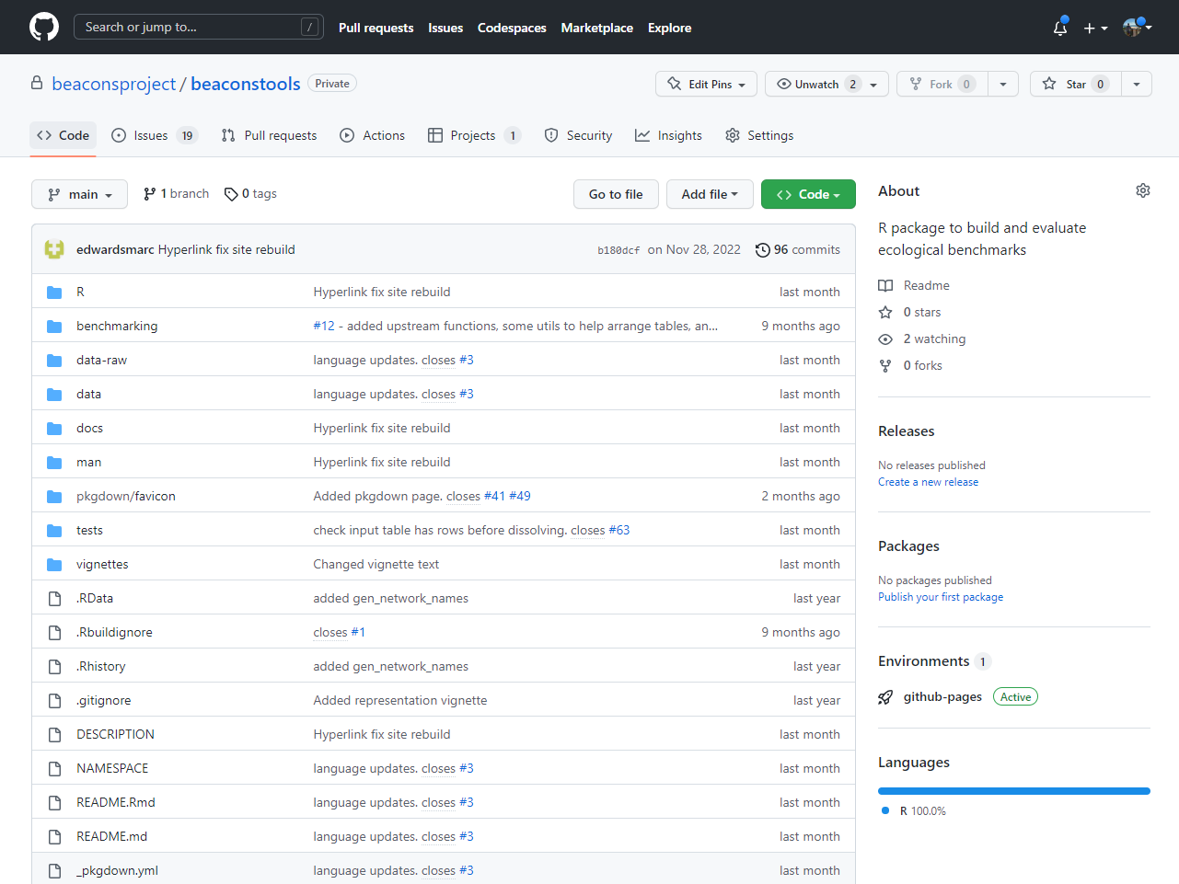This screenshot has width=1179, height=884.
Task: Click the Active environment badge
Action: [1015, 697]
